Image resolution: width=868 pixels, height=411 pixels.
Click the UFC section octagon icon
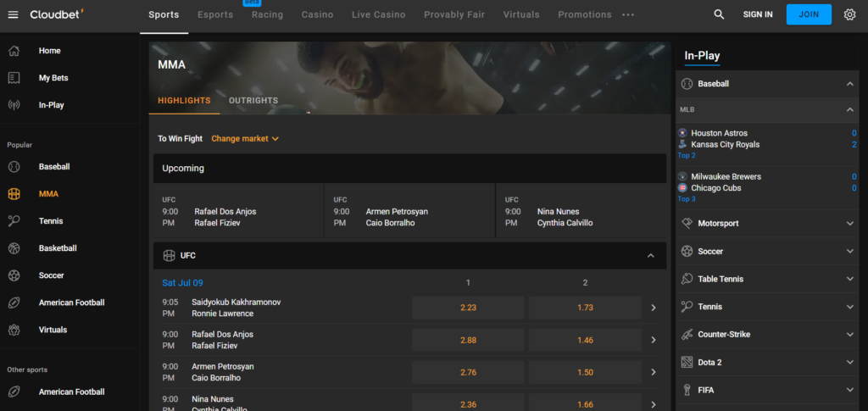click(x=169, y=256)
